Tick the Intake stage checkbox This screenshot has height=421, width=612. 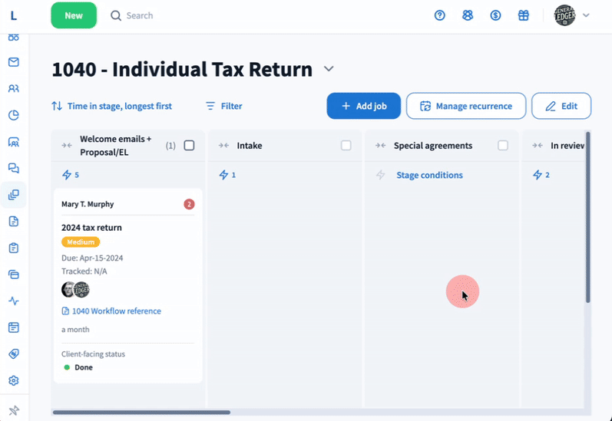pyautogui.click(x=346, y=146)
